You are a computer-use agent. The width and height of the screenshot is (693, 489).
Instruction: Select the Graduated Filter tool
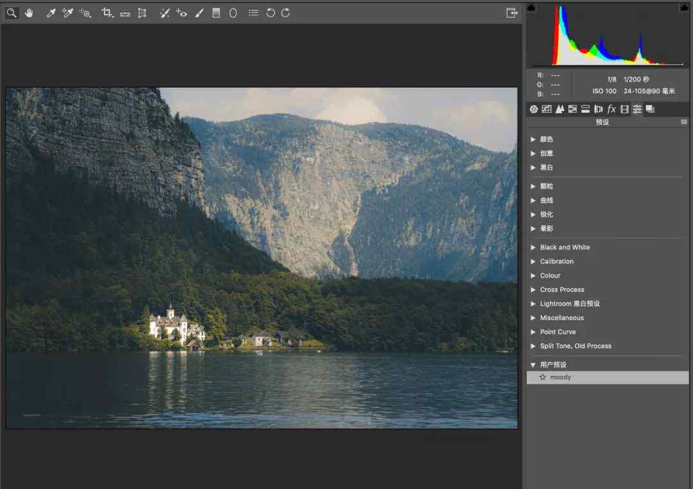pyautogui.click(x=216, y=13)
